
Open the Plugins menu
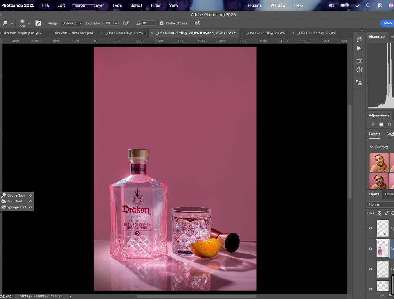coord(255,5)
